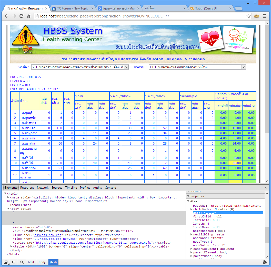This screenshot has width=271, height=267.
Task: Click the green 24.00 cell in row 7
Action: click(235, 143)
